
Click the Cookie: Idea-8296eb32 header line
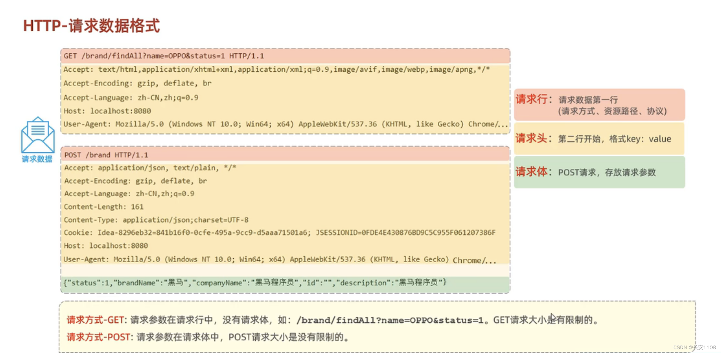pyautogui.click(x=280, y=233)
